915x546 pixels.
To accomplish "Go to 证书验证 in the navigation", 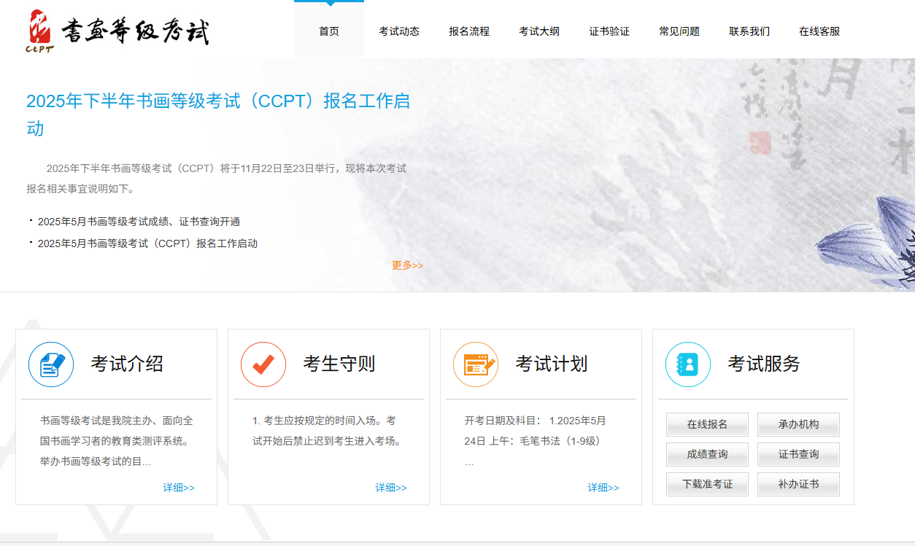I will tap(609, 31).
